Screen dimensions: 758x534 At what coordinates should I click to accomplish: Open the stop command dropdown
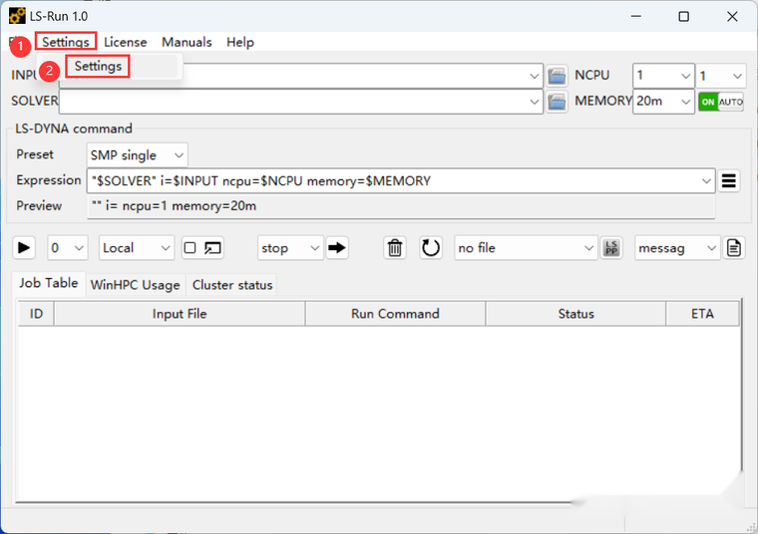pyautogui.click(x=290, y=248)
